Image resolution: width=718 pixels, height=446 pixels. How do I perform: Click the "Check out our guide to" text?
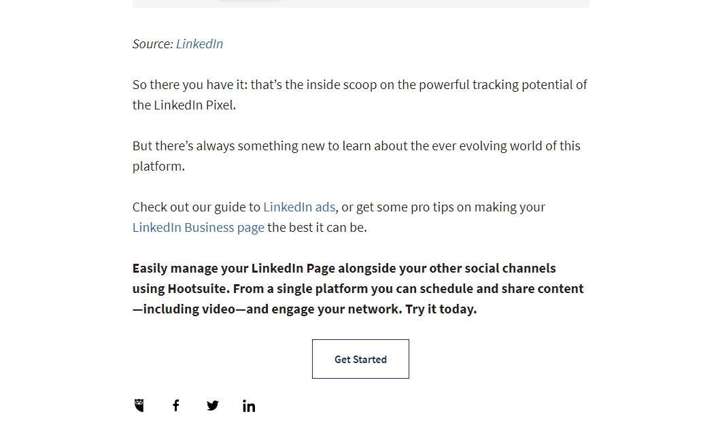(x=196, y=207)
